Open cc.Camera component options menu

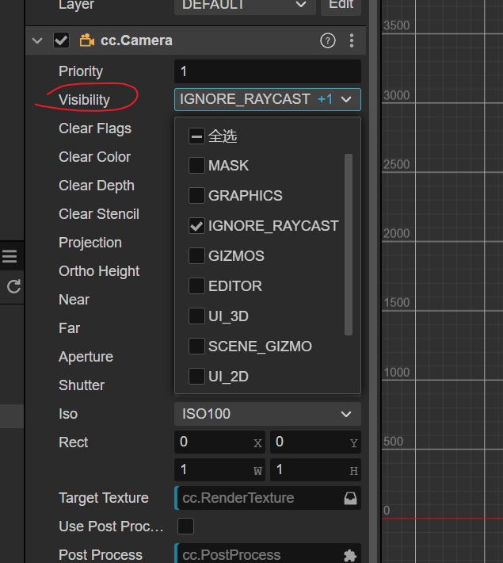point(352,40)
